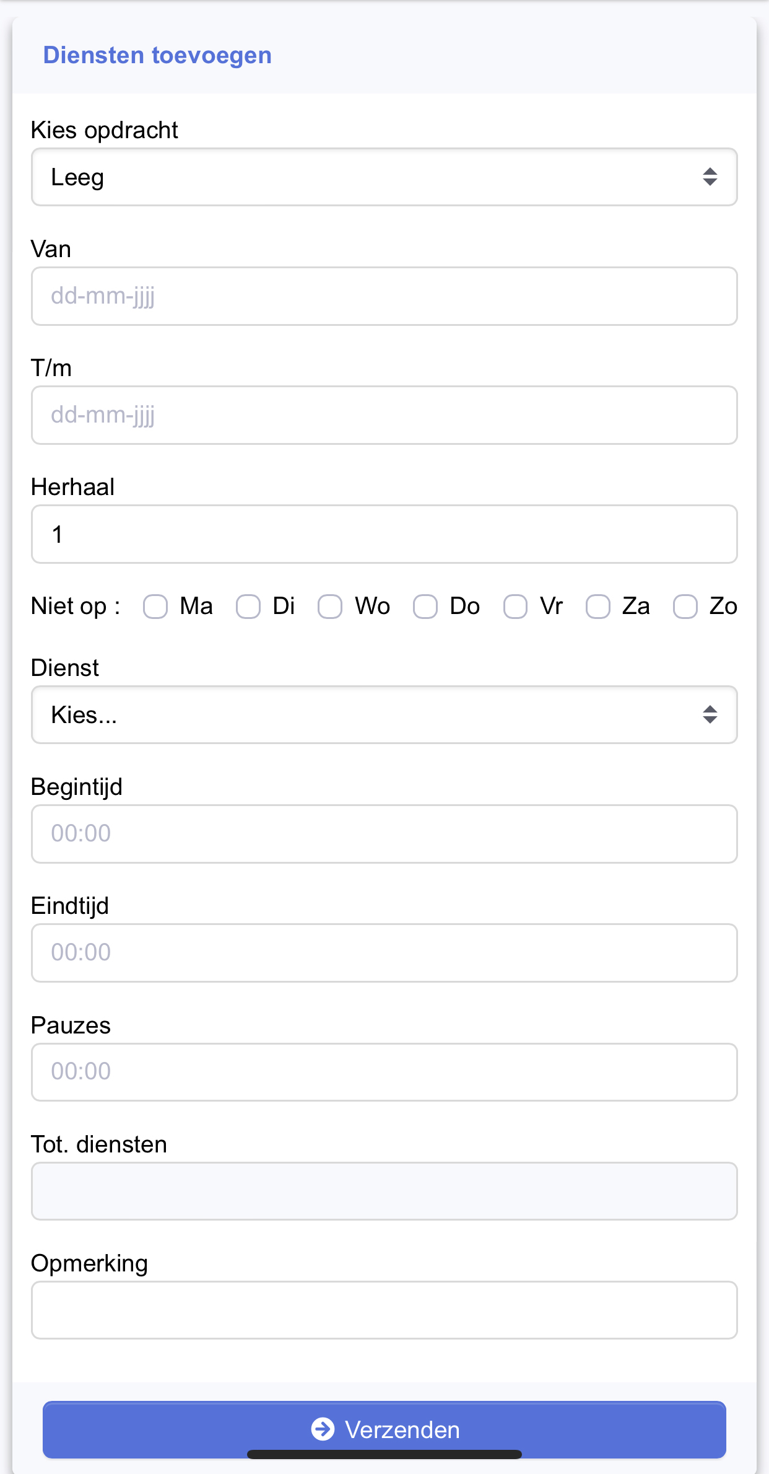
Task: Click the Diensten toevoegen heading
Action: pyautogui.click(x=157, y=55)
